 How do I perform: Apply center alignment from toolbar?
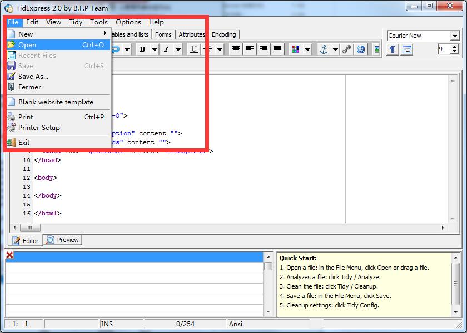[236, 49]
